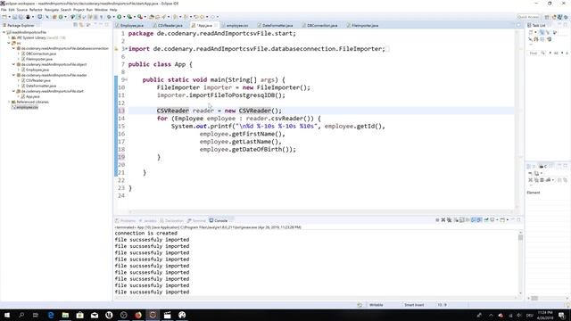The image size is (571, 321).
Task: Click the Eclipse icon in the taskbar
Action: point(153,315)
